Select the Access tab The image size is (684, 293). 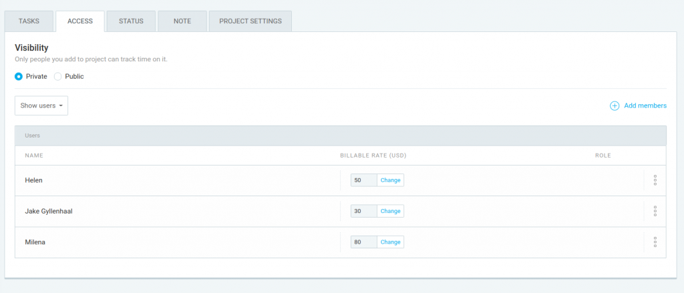pyautogui.click(x=80, y=21)
